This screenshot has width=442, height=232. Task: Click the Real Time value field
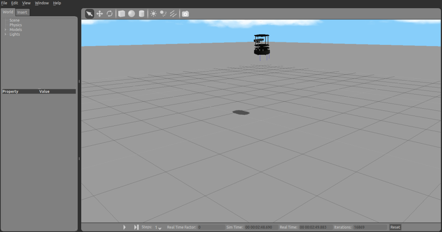pyautogui.click(x=316, y=227)
